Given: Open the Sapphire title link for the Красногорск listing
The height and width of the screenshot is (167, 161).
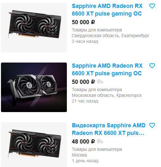Looking at the screenshot, I should [107, 70].
